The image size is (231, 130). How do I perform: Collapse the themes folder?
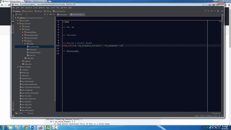[20, 29]
